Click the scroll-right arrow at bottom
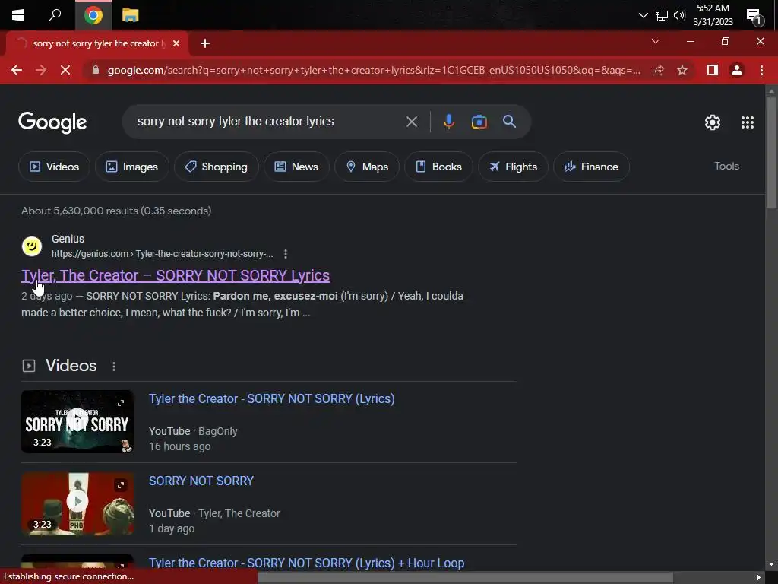The height and width of the screenshot is (584, 778). pos(759,578)
